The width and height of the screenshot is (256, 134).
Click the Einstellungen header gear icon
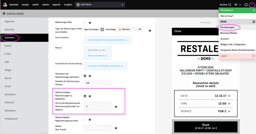coord(4,13)
